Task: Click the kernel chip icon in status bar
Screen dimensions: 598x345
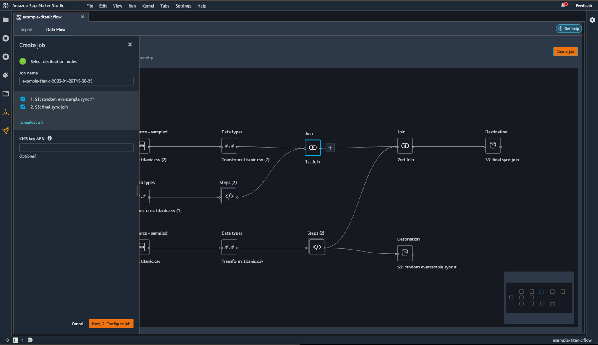Action: pos(30,340)
